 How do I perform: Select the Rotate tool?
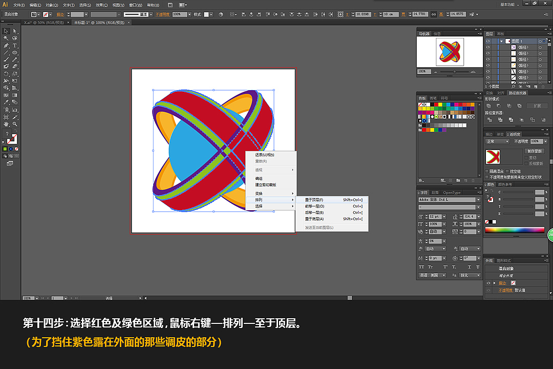point(6,74)
